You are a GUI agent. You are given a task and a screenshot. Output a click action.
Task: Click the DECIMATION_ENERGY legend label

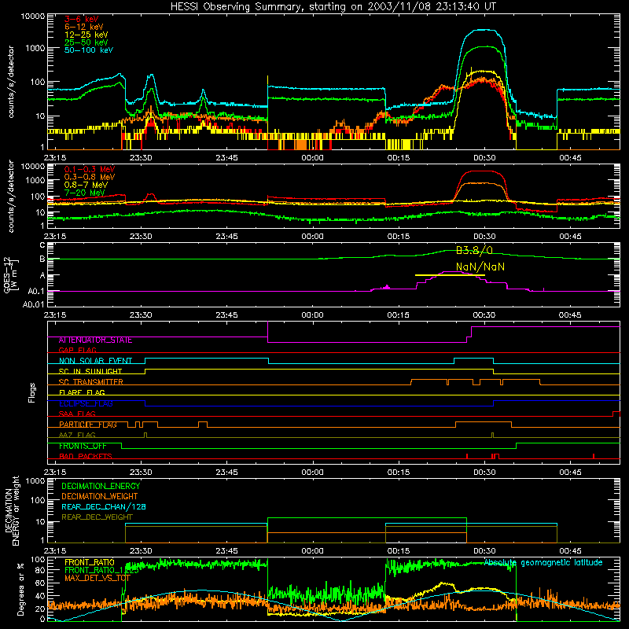(x=101, y=486)
